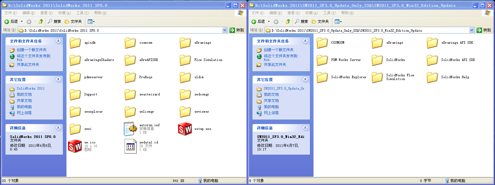Open 文件(F) menu in left window
495x185 pixels.
(11, 13)
